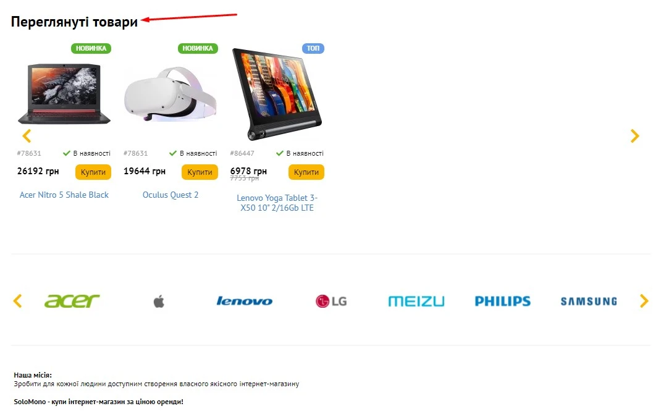Screen dimensions: 666x414
Task: Select the Philips brand logo
Action: 502,301
